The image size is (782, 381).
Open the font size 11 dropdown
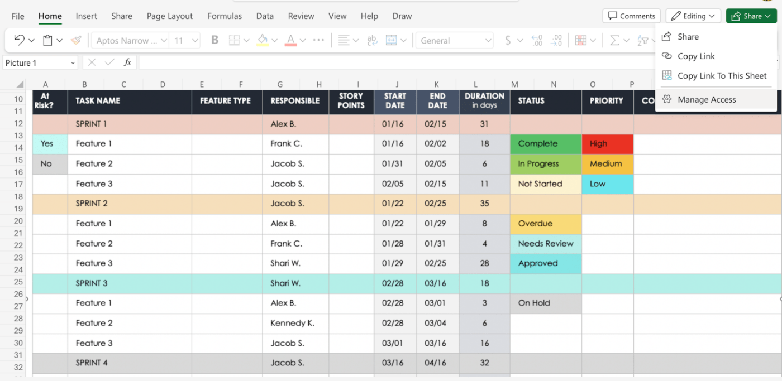point(186,41)
